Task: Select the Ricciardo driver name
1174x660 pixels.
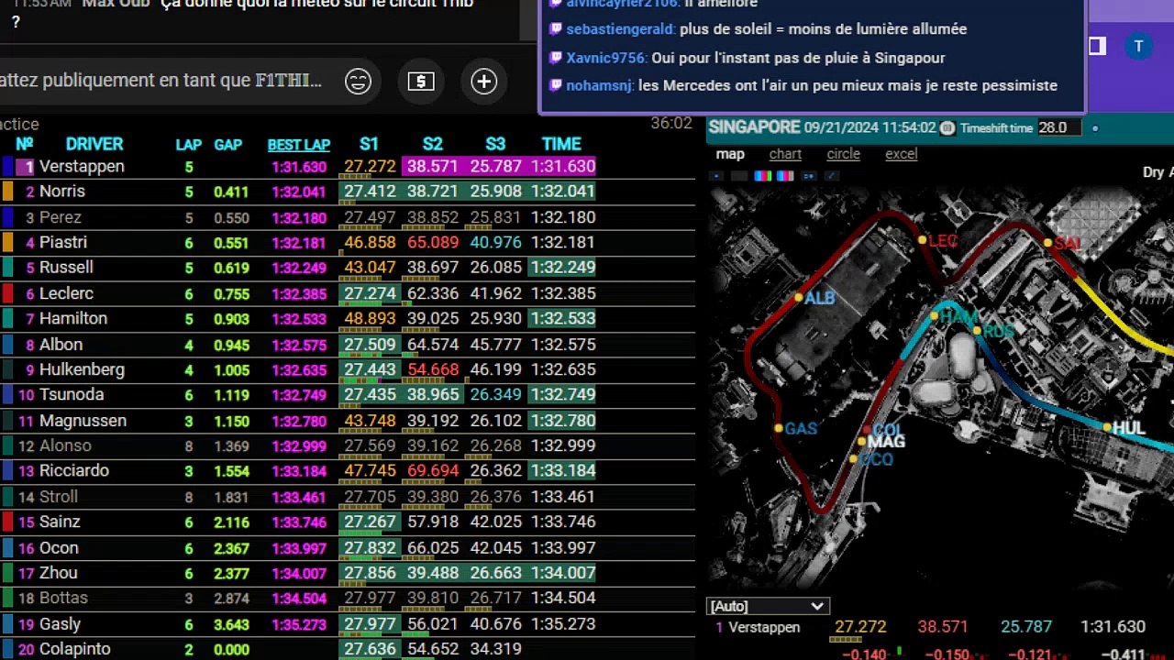Action: [x=74, y=471]
